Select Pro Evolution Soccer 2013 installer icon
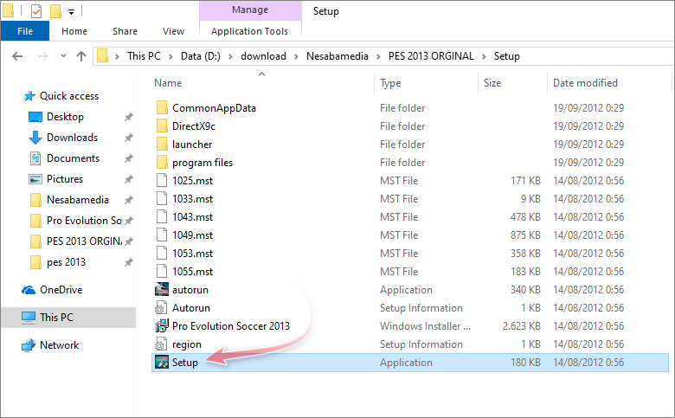This screenshot has width=675, height=418. (162, 326)
